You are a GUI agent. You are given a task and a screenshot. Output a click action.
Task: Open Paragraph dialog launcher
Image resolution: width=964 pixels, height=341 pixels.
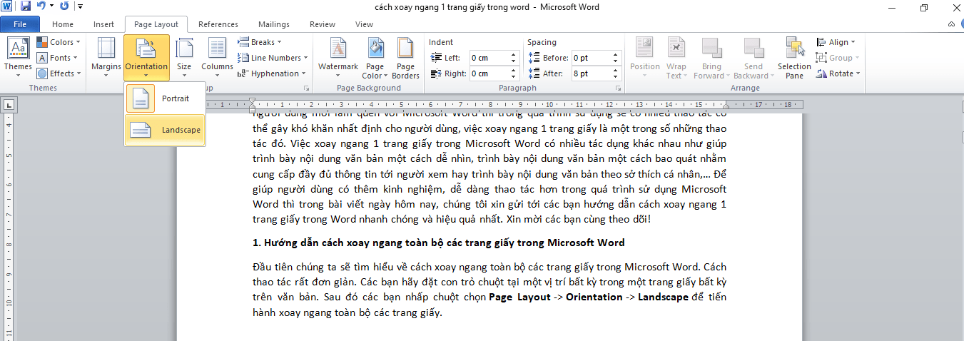click(x=617, y=88)
